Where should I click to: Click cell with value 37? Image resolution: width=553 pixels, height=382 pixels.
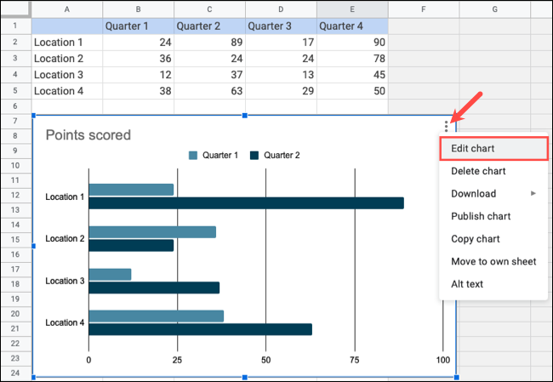[209, 75]
